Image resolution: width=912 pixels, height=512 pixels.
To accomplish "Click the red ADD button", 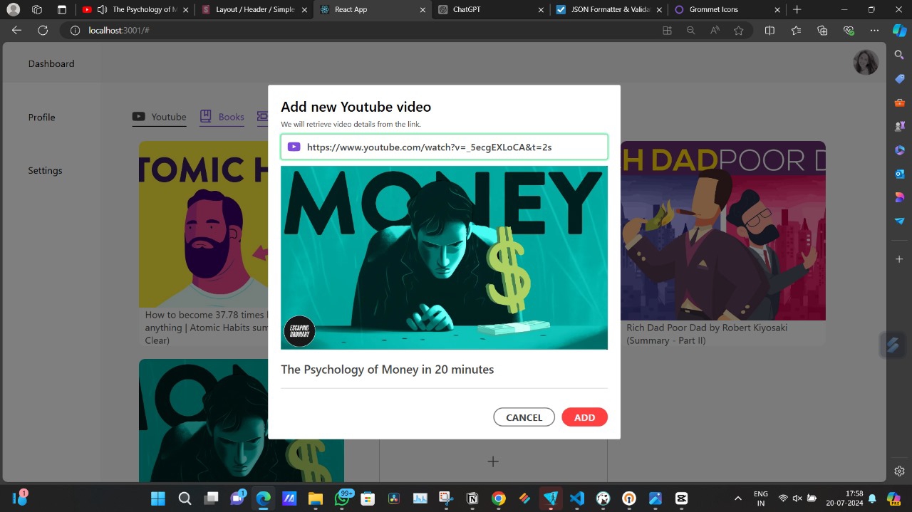I will coord(584,417).
